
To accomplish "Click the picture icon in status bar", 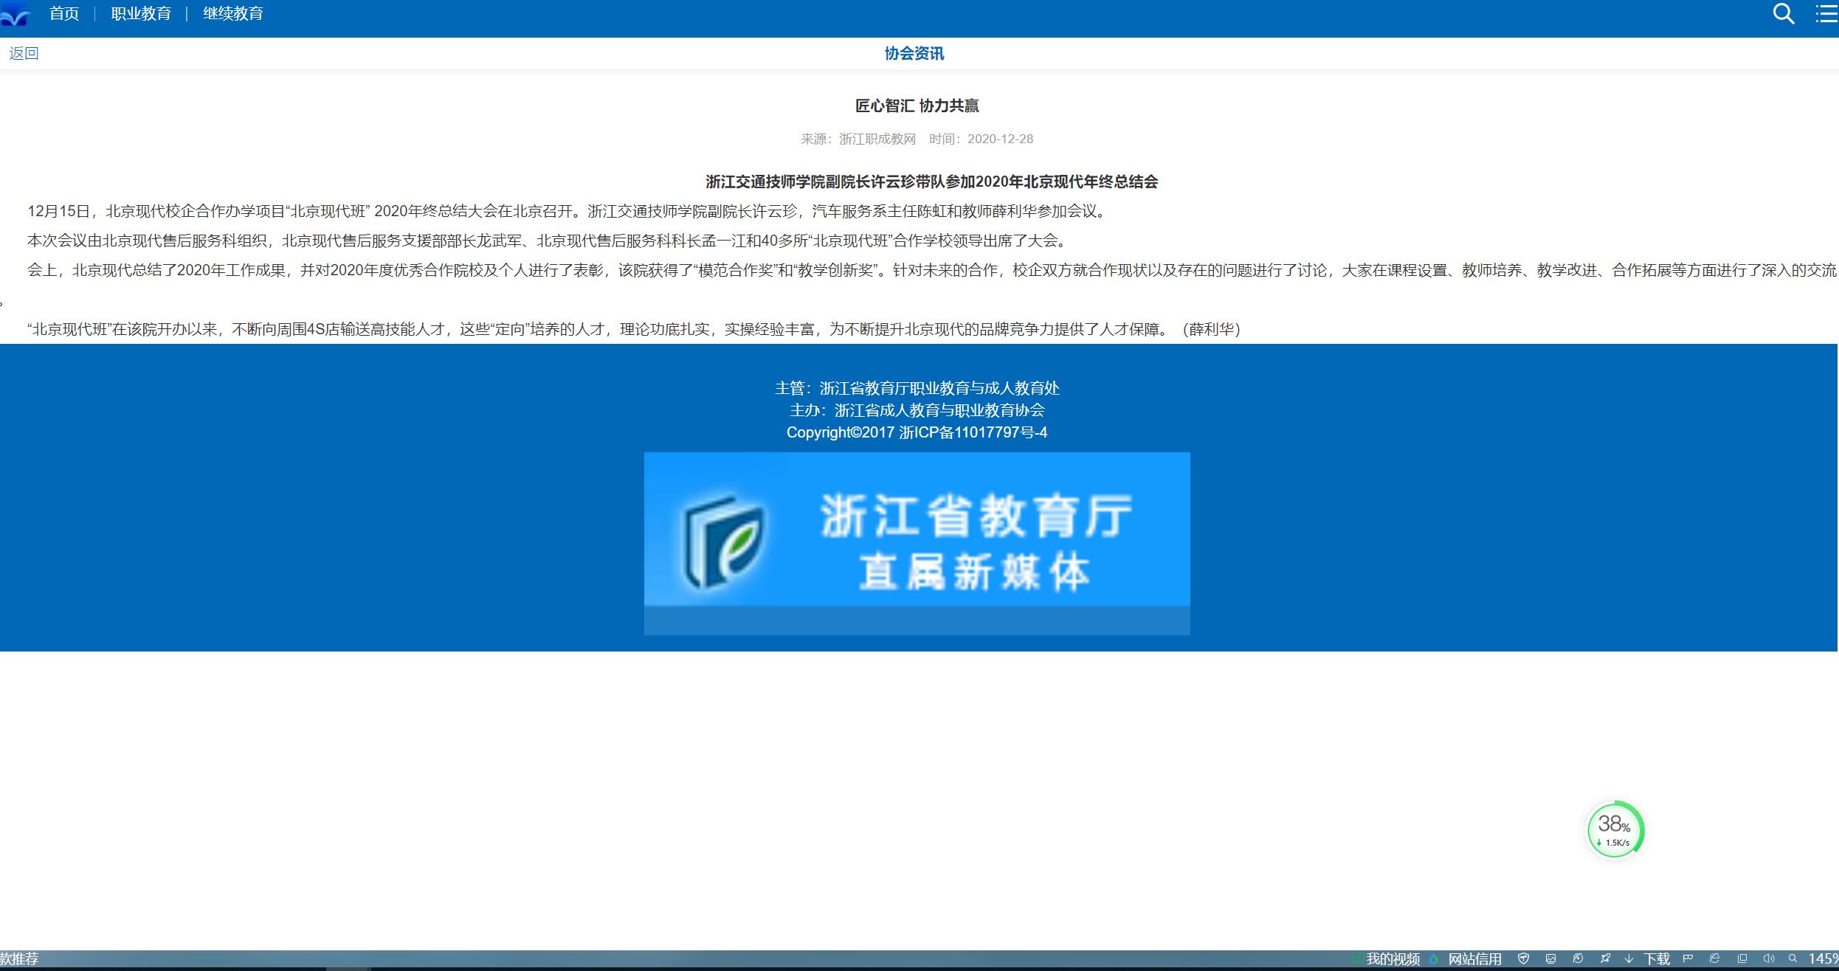I will (x=1550, y=959).
